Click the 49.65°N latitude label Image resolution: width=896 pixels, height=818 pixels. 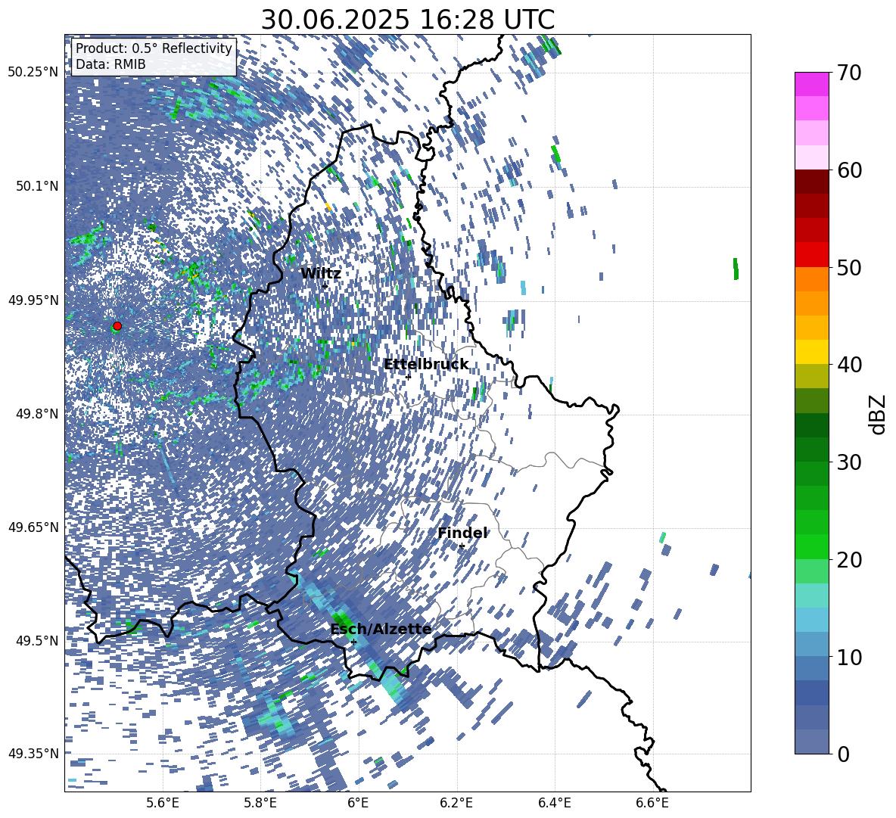click(x=33, y=527)
